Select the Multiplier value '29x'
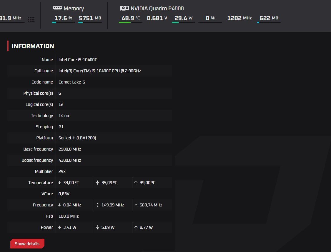The height and width of the screenshot is (252, 331). click(62, 172)
